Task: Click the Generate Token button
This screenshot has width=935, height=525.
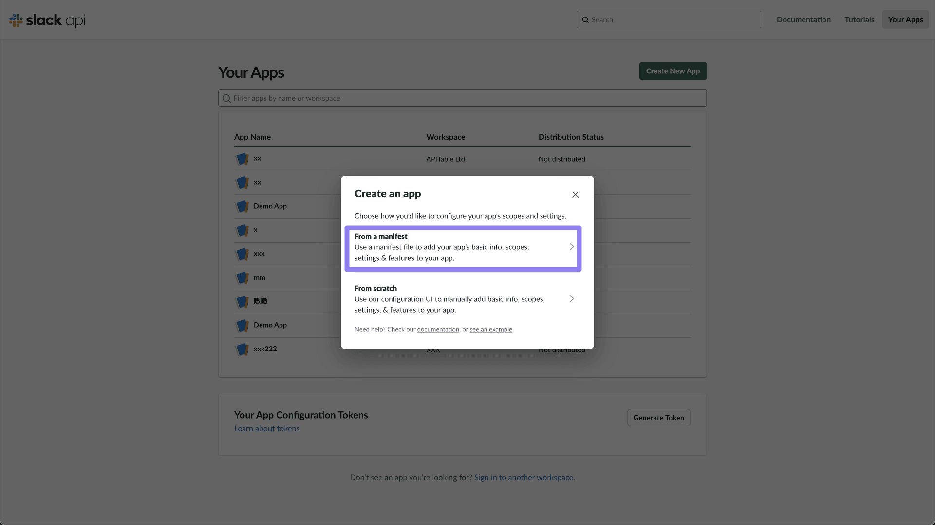Action: pyautogui.click(x=658, y=418)
